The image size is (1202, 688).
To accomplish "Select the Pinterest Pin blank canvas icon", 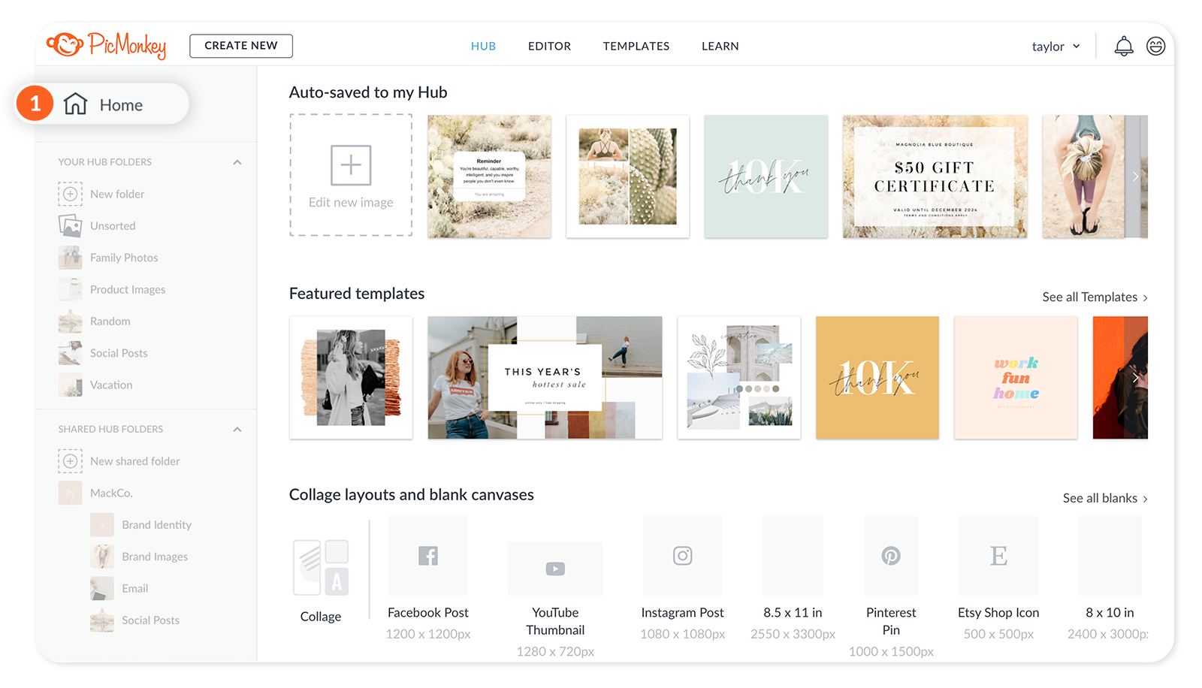I will click(891, 556).
